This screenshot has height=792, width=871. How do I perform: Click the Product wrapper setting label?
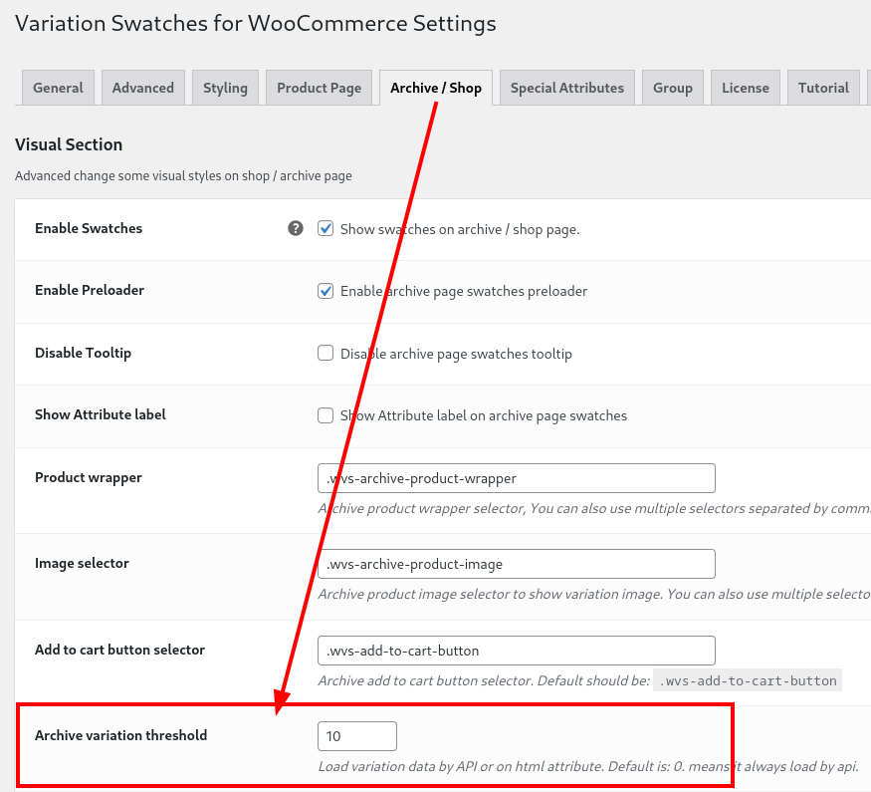(x=89, y=477)
